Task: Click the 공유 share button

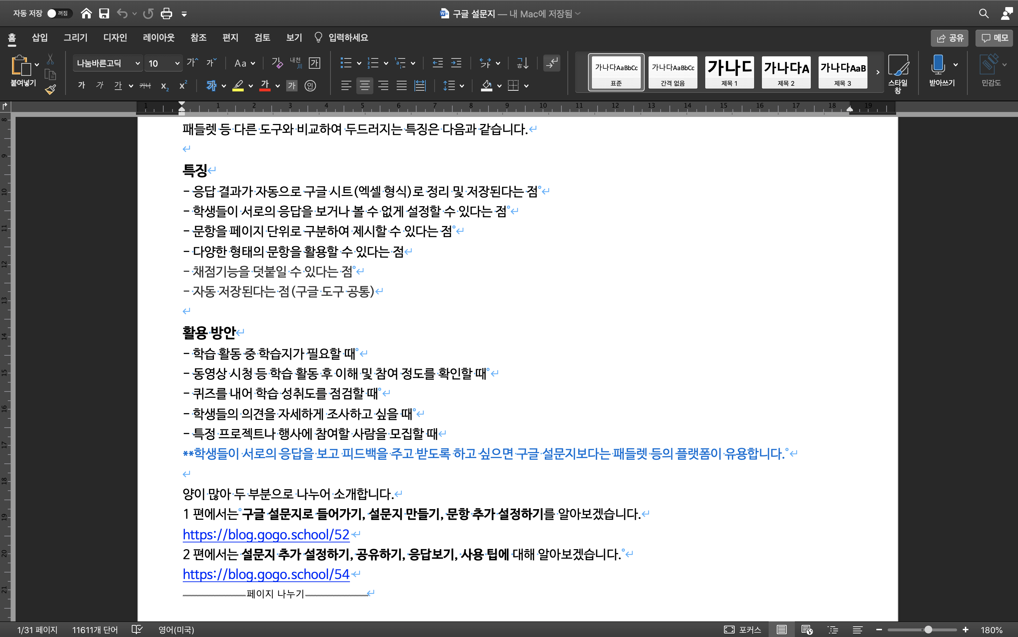Action: (x=950, y=38)
